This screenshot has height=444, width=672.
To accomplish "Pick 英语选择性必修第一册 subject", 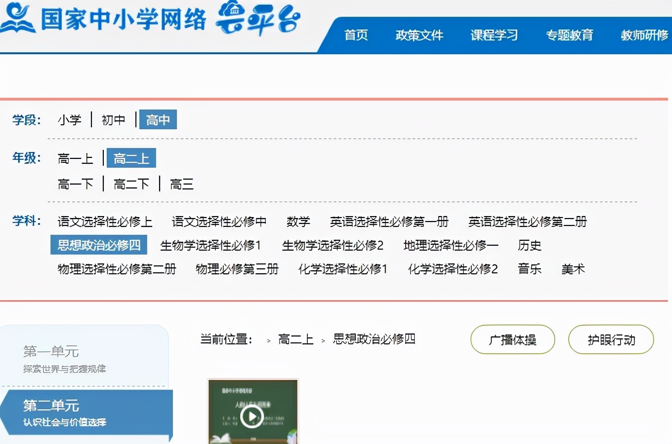I will (x=389, y=222).
